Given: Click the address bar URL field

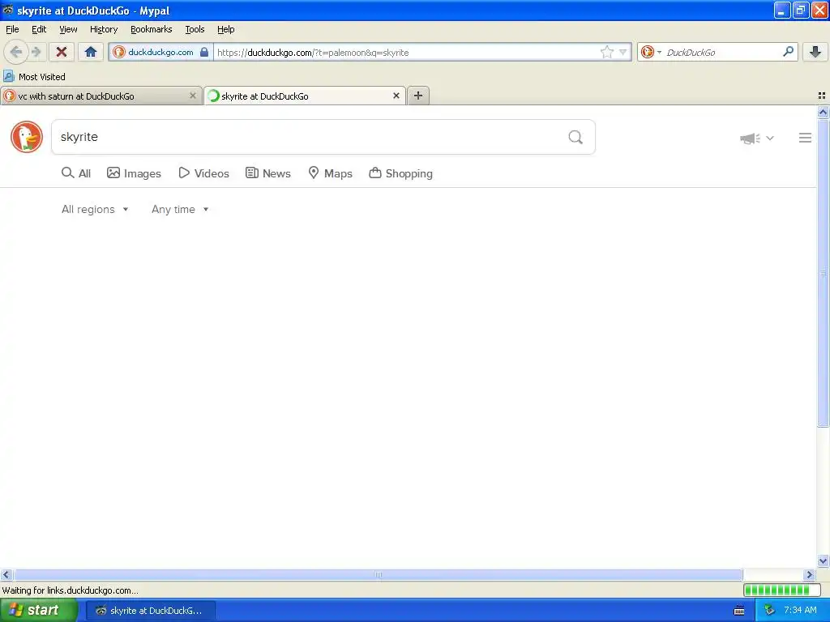Looking at the screenshot, I should pyautogui.click(x=407, y=53).
